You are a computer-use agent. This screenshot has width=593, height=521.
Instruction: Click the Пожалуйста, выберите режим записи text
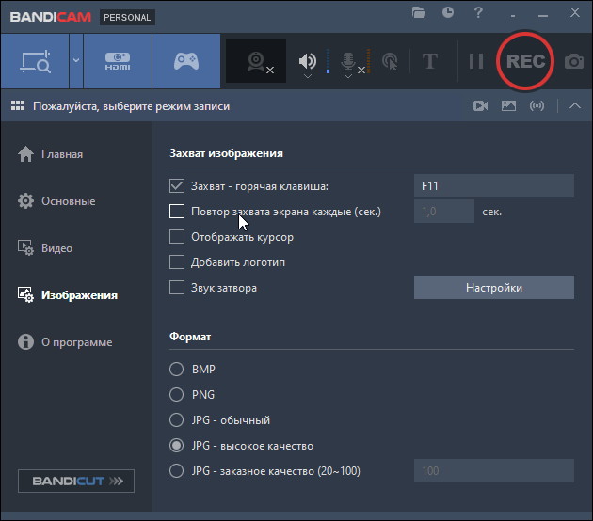[x=131, y=106]
